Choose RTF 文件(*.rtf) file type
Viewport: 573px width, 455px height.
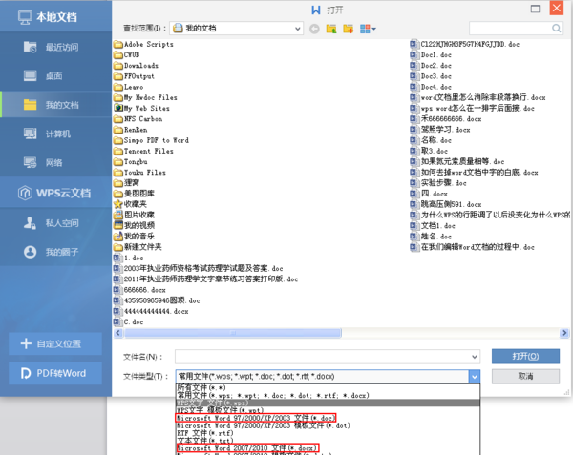click(x=328, y=433)
